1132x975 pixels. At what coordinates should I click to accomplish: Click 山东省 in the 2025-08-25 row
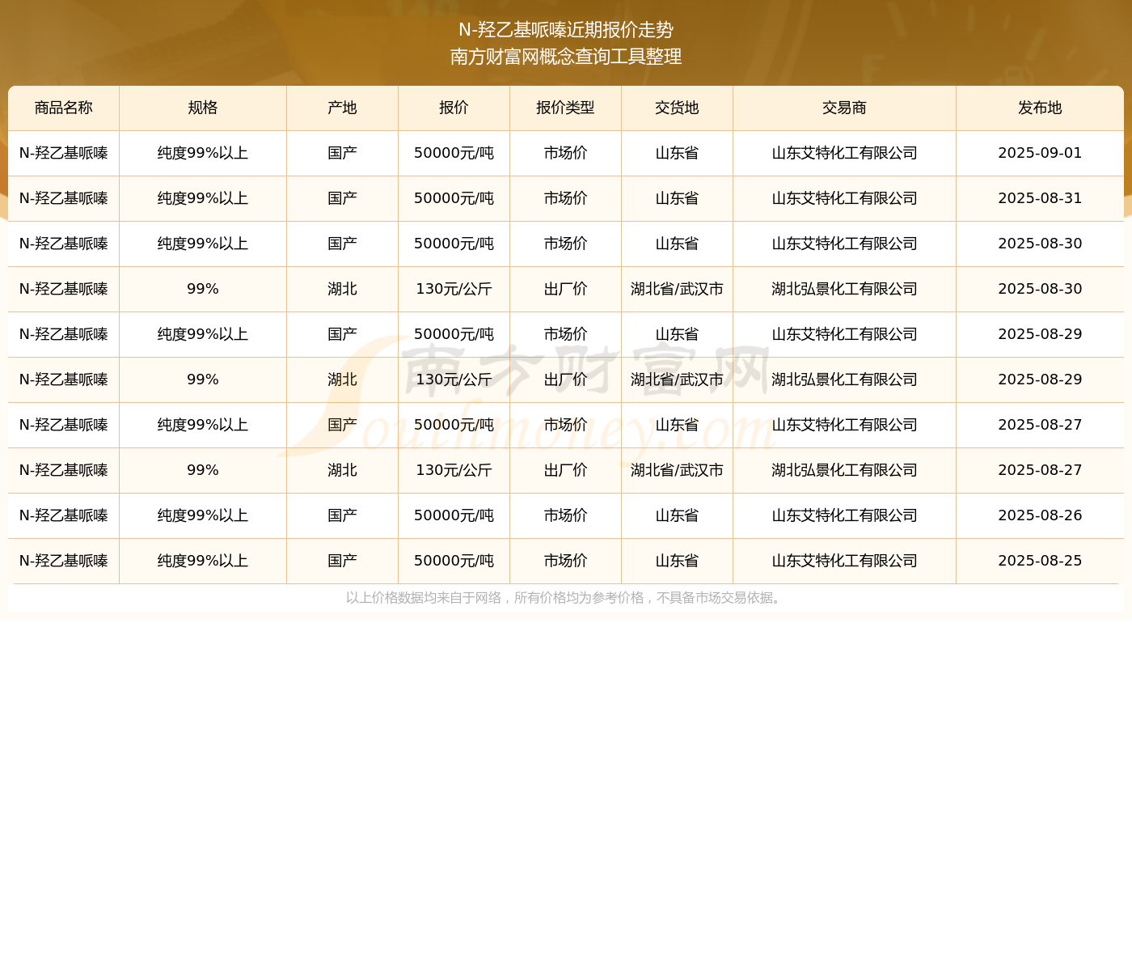[x=678, y=561]
